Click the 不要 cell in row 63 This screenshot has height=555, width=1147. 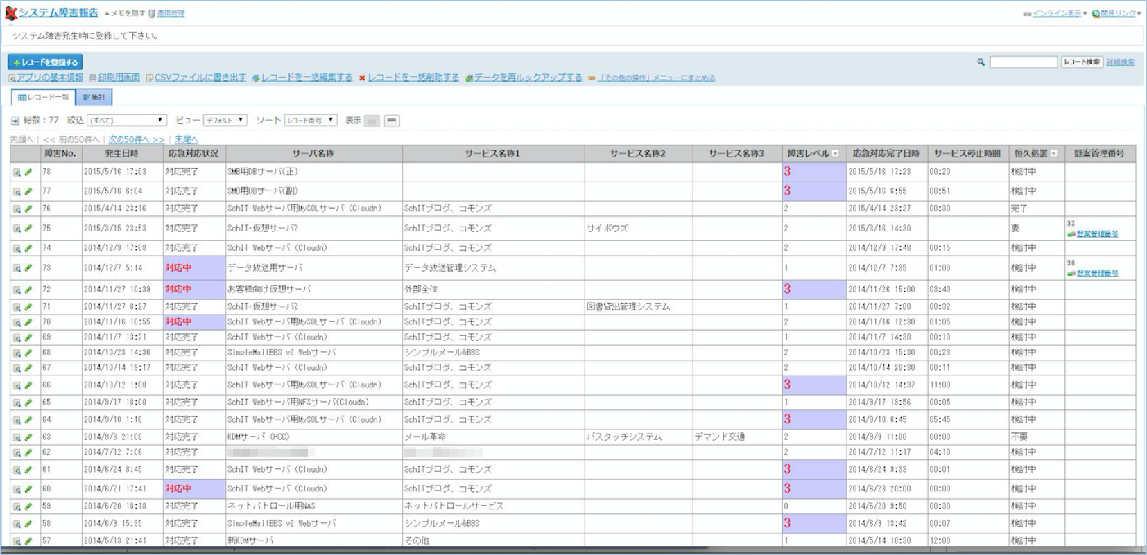[1037, 437]
